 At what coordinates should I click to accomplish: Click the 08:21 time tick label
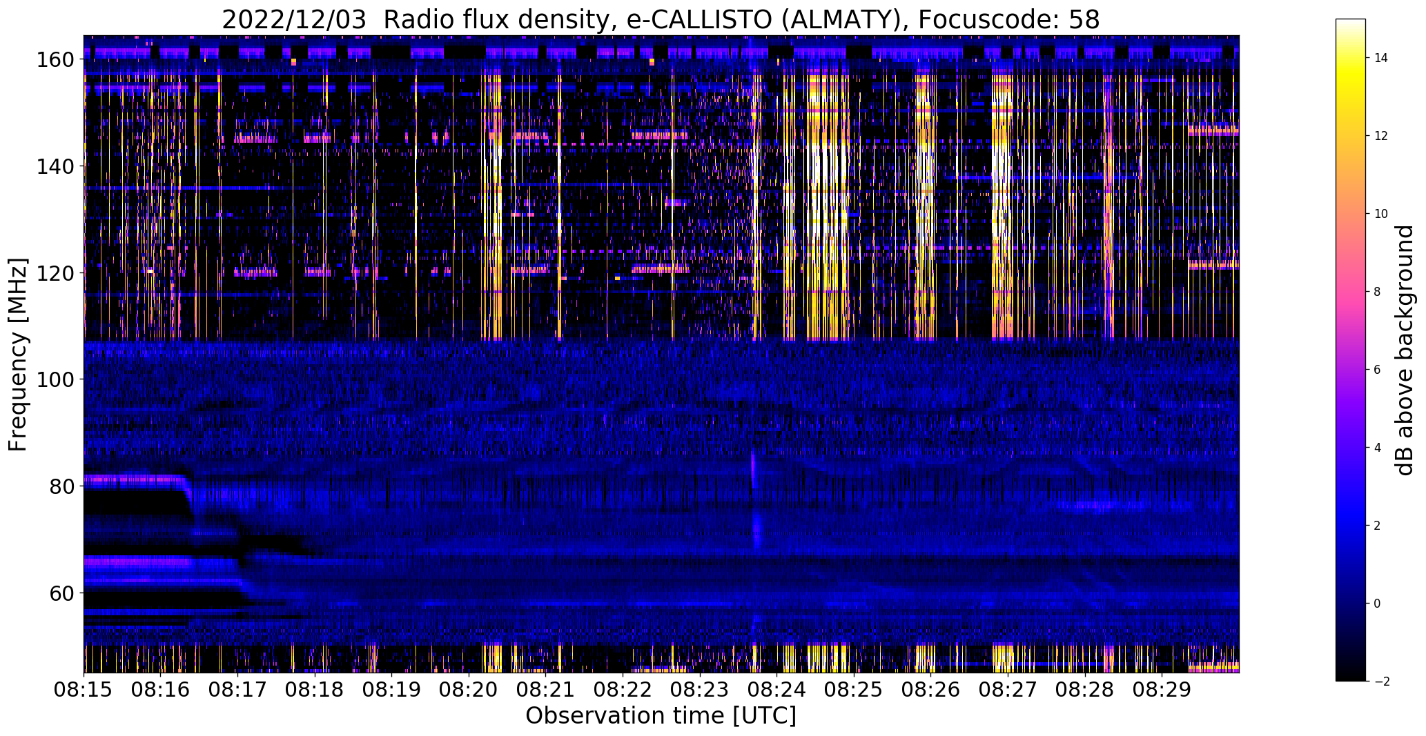pyautogui.click(x=546, y=689)
